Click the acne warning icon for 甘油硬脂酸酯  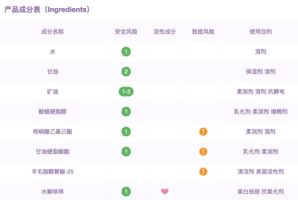coord(203,152)
